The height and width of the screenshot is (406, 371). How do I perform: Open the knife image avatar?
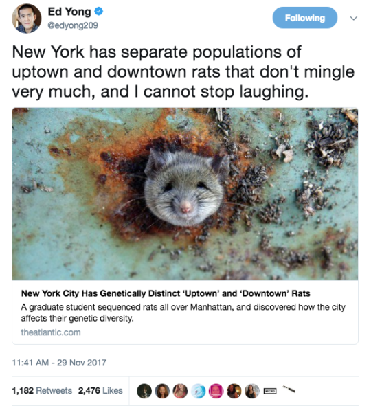(289, 390)
